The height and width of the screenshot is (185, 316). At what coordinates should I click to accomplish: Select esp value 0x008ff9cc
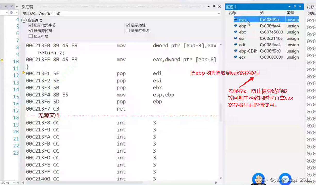(x=270, y=20)
